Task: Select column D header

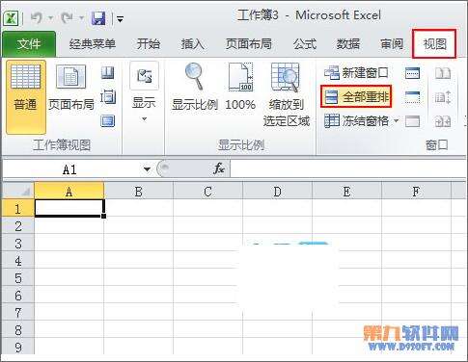Action: tap(277, 191)
